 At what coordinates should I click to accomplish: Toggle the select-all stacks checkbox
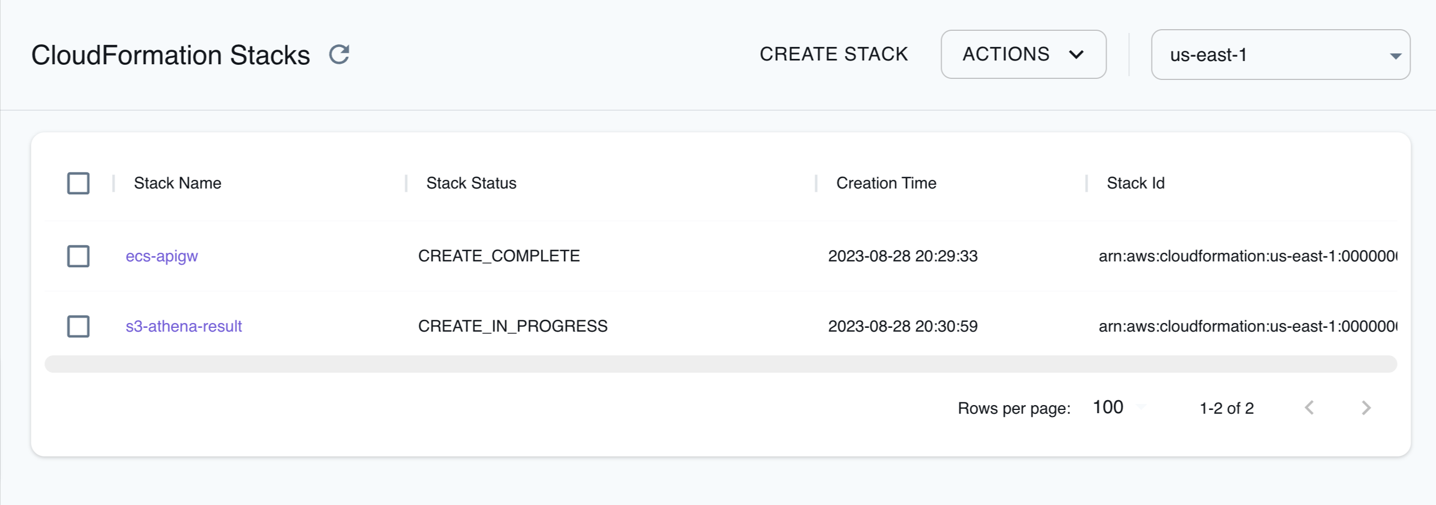[x=78, y=183]
